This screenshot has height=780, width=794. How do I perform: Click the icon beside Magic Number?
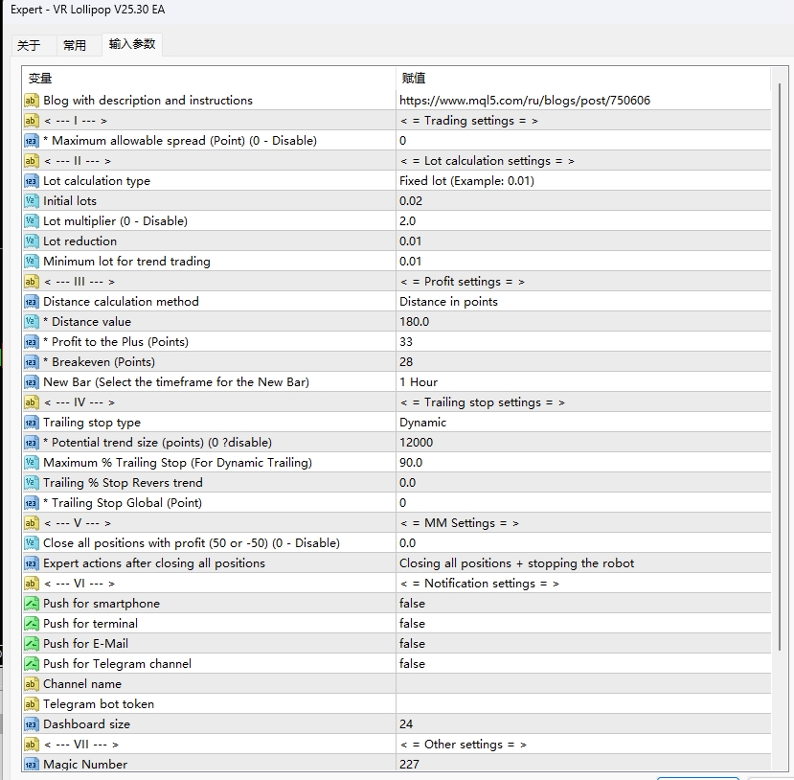click(31, 765)
